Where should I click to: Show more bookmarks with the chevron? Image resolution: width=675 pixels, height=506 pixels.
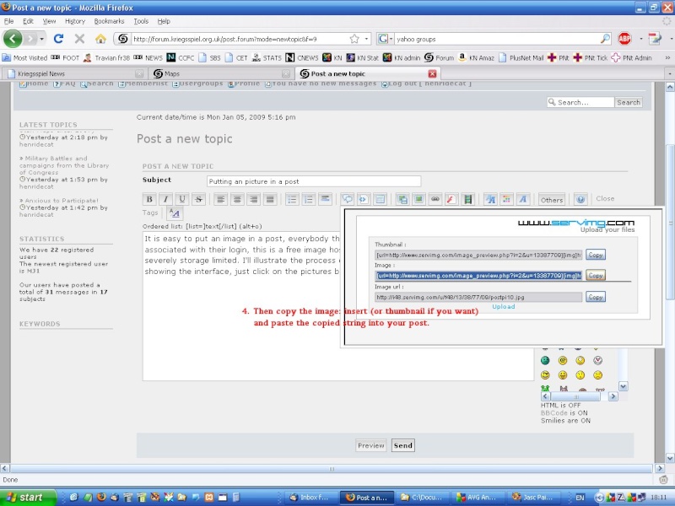(667, 57)
